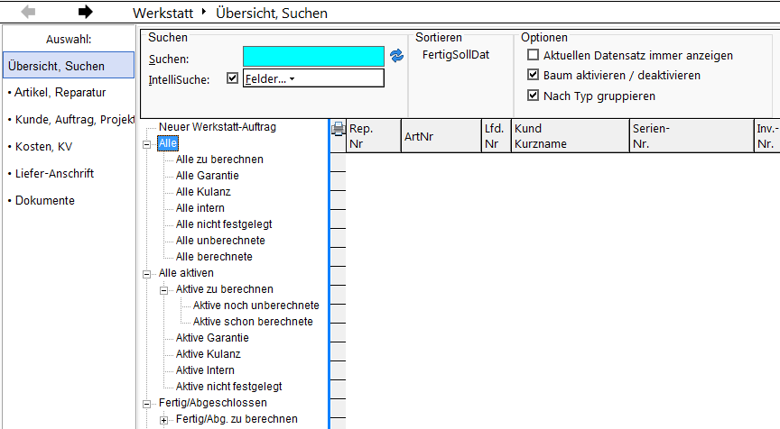
Task: Click the forward navigation arrow
Action: [x=86, y=12]
